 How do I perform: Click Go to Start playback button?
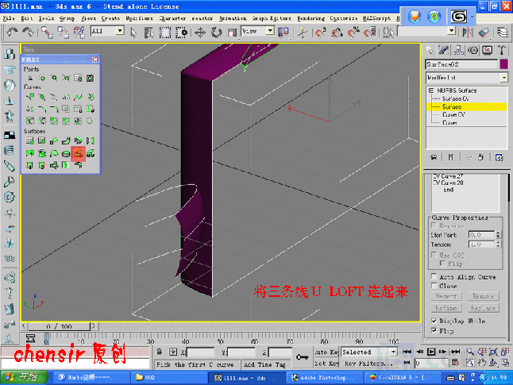407,352
